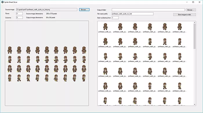Viewport: 203px width, 113px height.
Task: Click the Source image path field
Action: pos(47,10)
